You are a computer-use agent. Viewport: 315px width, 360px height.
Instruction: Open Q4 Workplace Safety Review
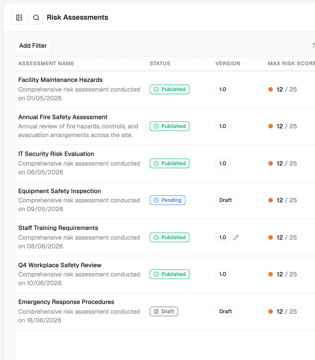pos(60,265)
